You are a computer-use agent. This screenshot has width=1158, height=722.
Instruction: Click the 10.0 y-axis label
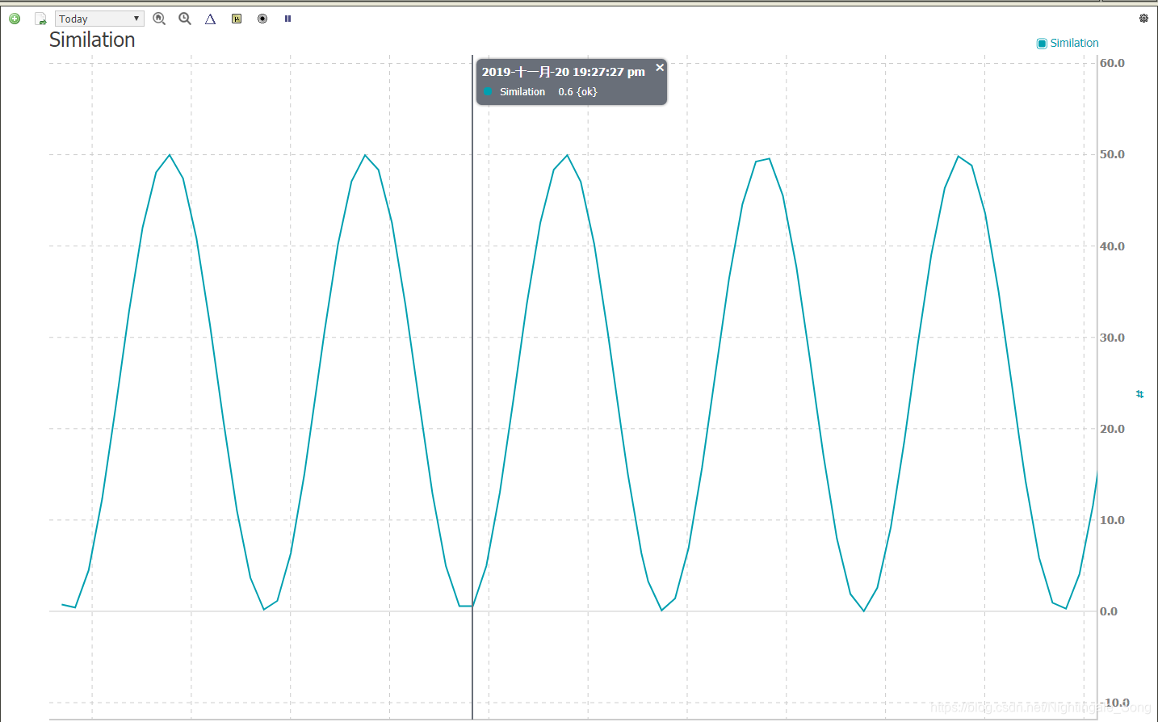pos(1112,520)
